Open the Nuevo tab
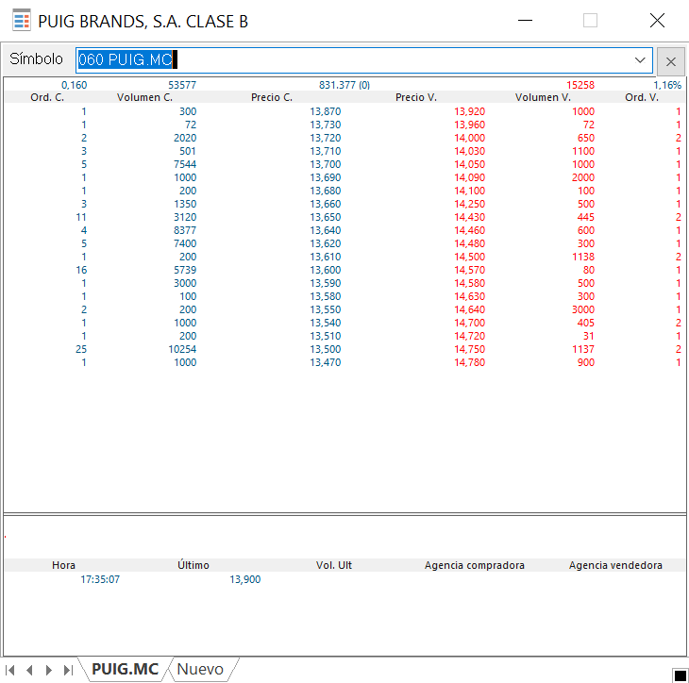 pos(200,670)
